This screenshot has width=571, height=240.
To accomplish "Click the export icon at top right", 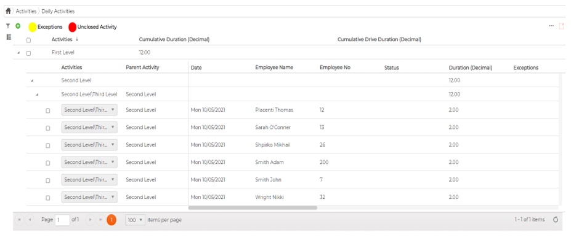I will point(561,26).
